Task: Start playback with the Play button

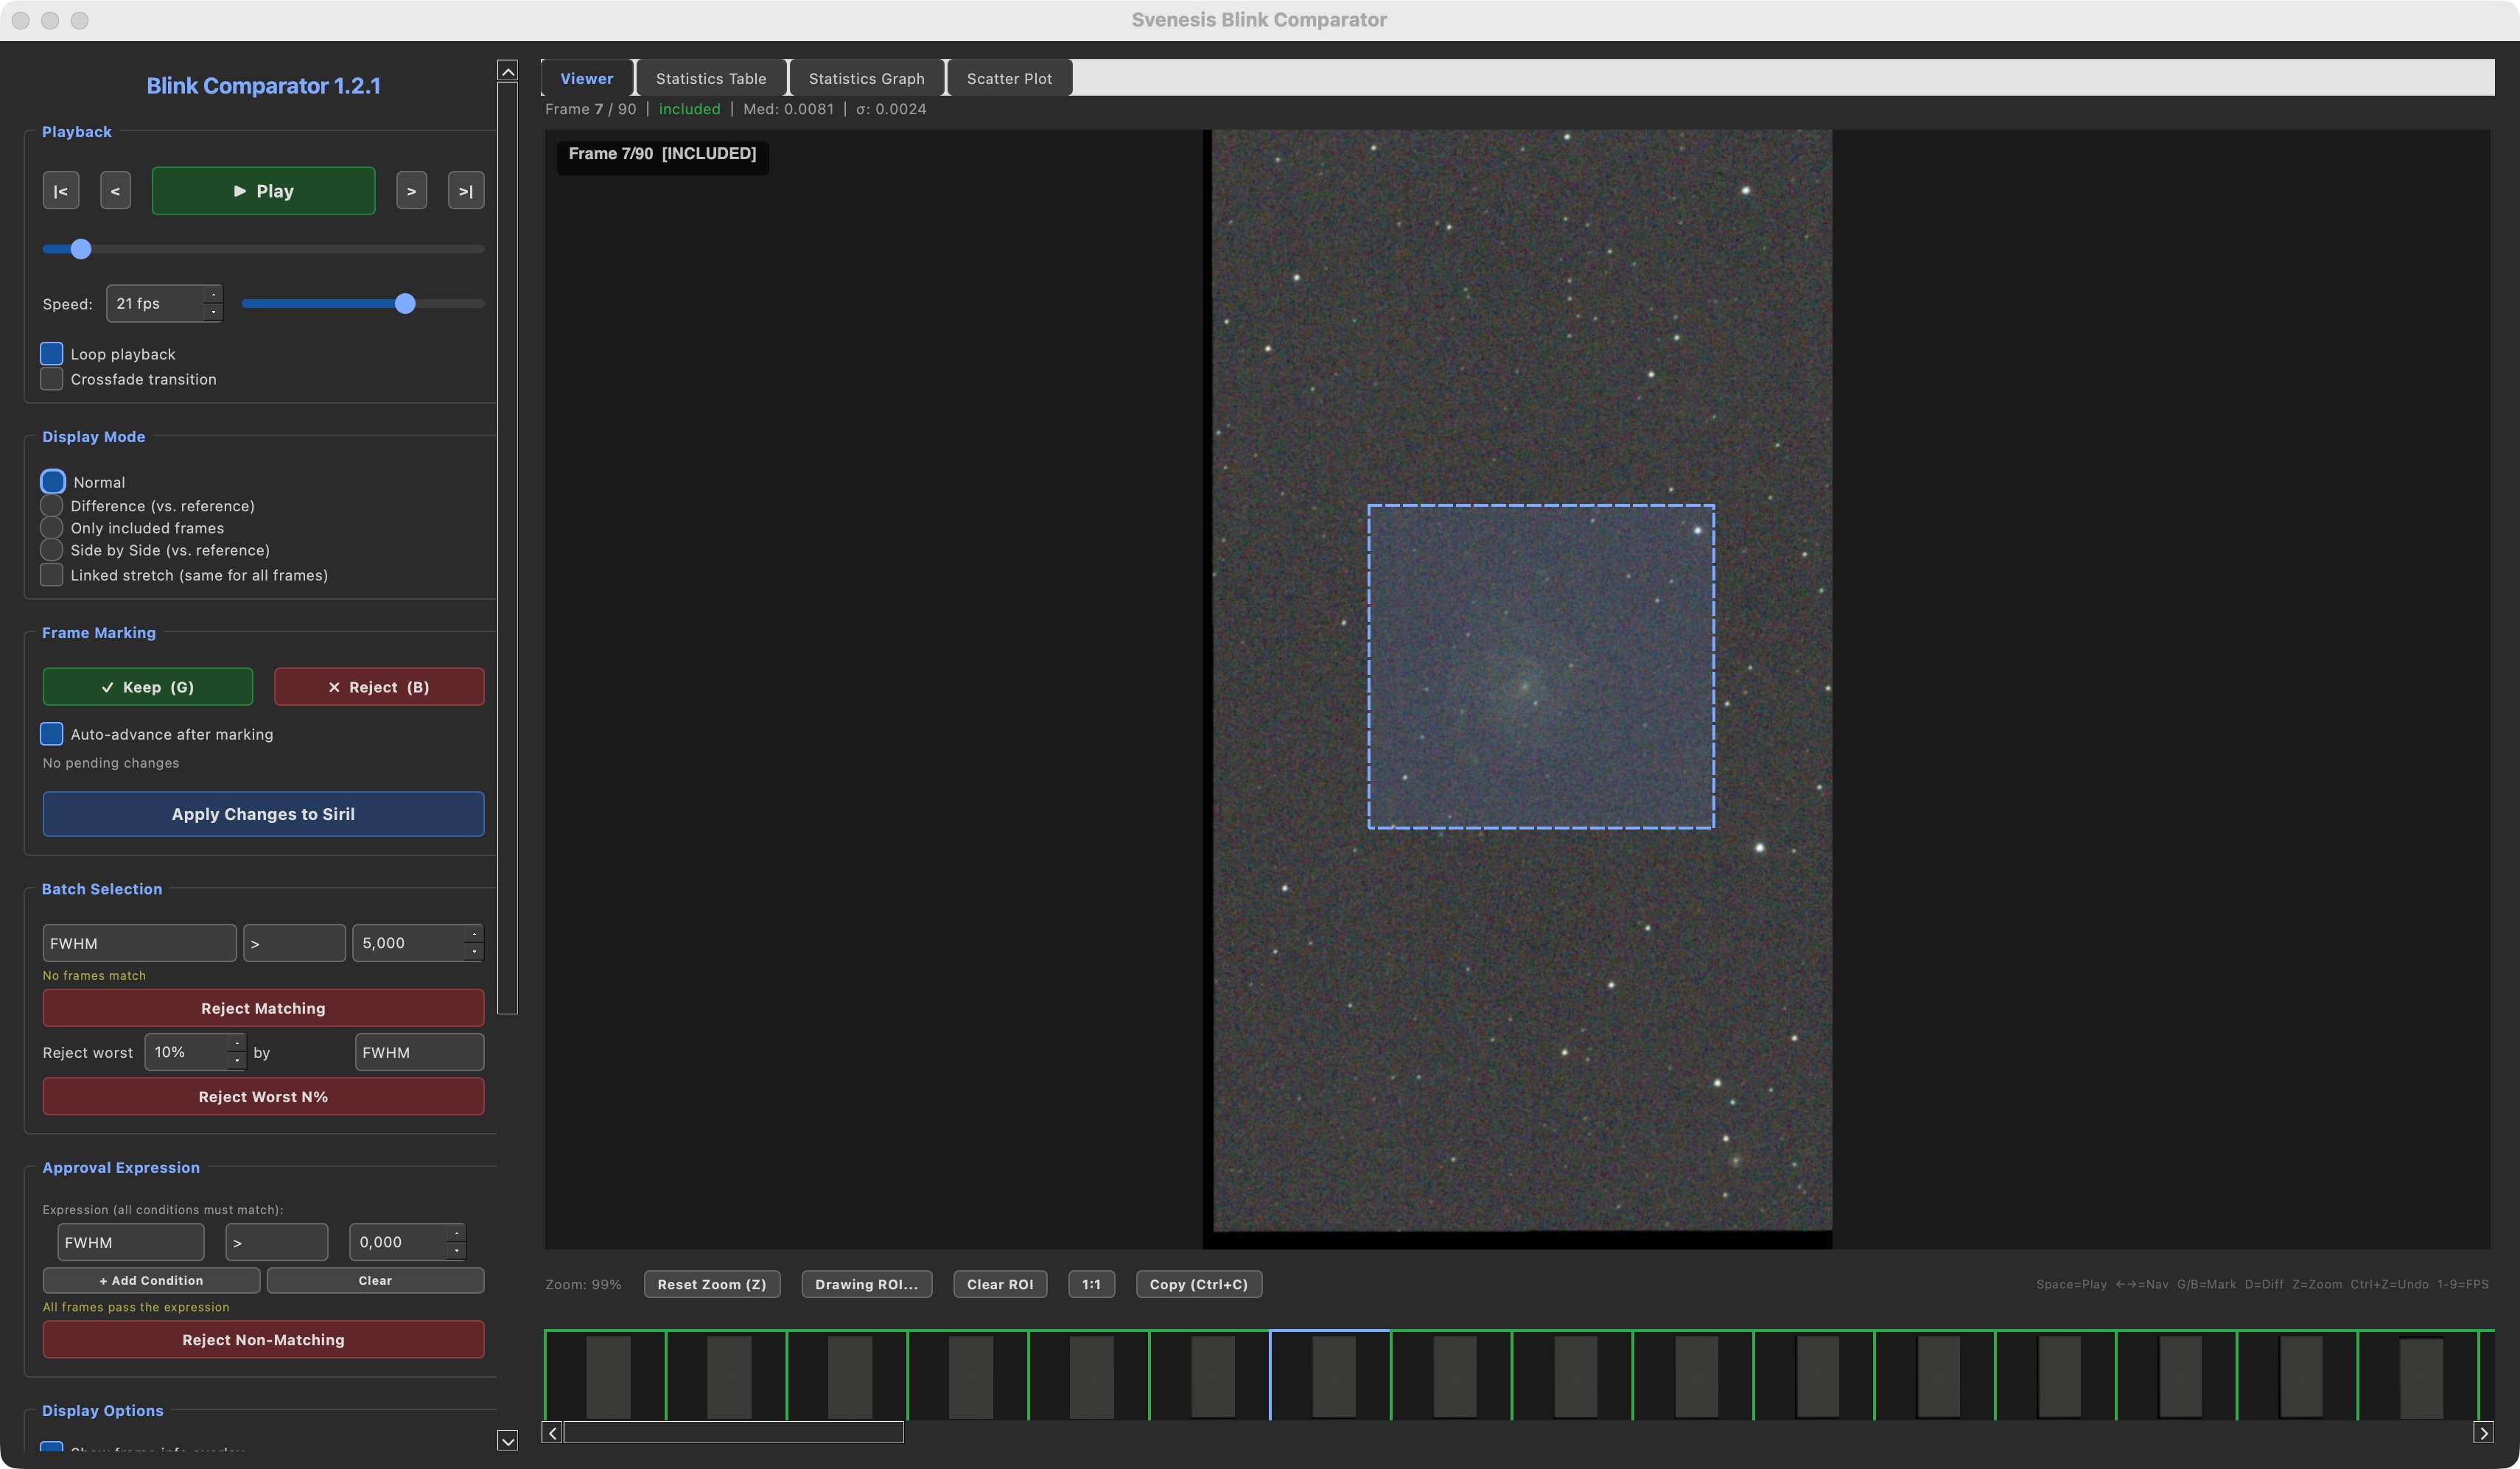Action: pos(263,190)
